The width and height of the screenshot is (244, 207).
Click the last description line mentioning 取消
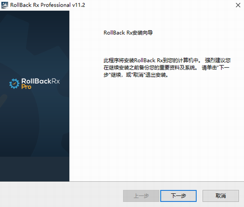(x=136, y=75)
